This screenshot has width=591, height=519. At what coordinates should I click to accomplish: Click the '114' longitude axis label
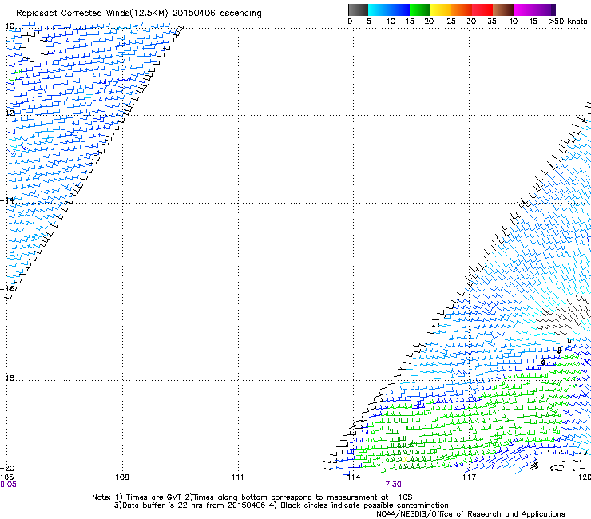point(354,477)
